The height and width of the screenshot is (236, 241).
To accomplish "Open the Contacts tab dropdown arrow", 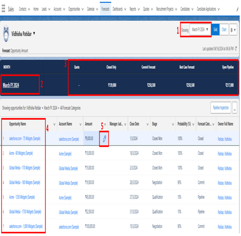I will (x=29, y=9).
